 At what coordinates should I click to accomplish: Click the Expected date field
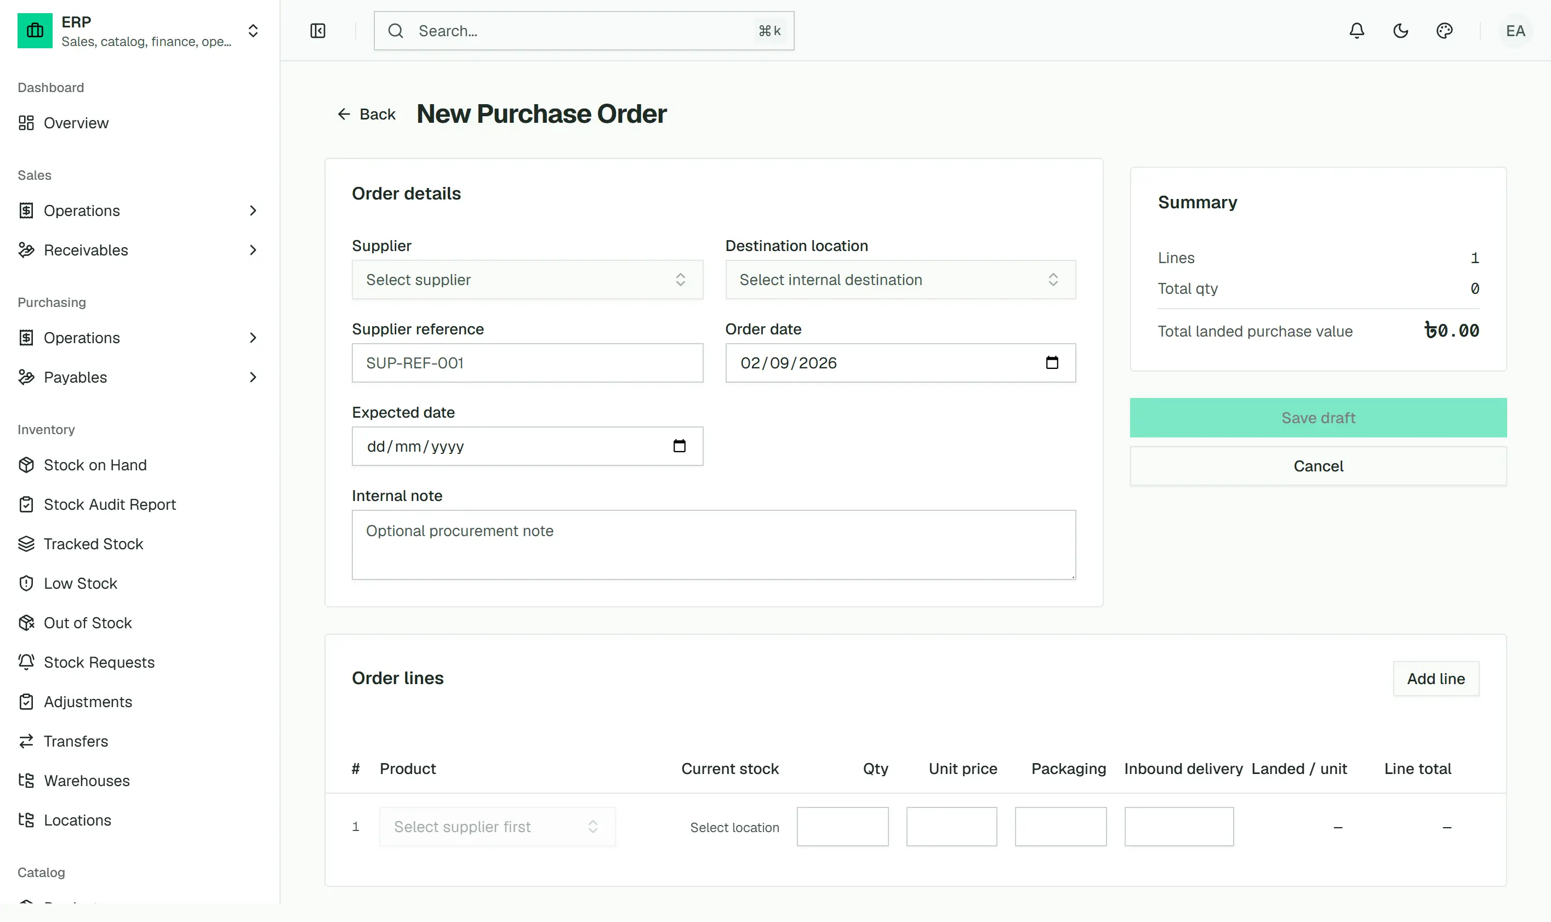point(527,446)
